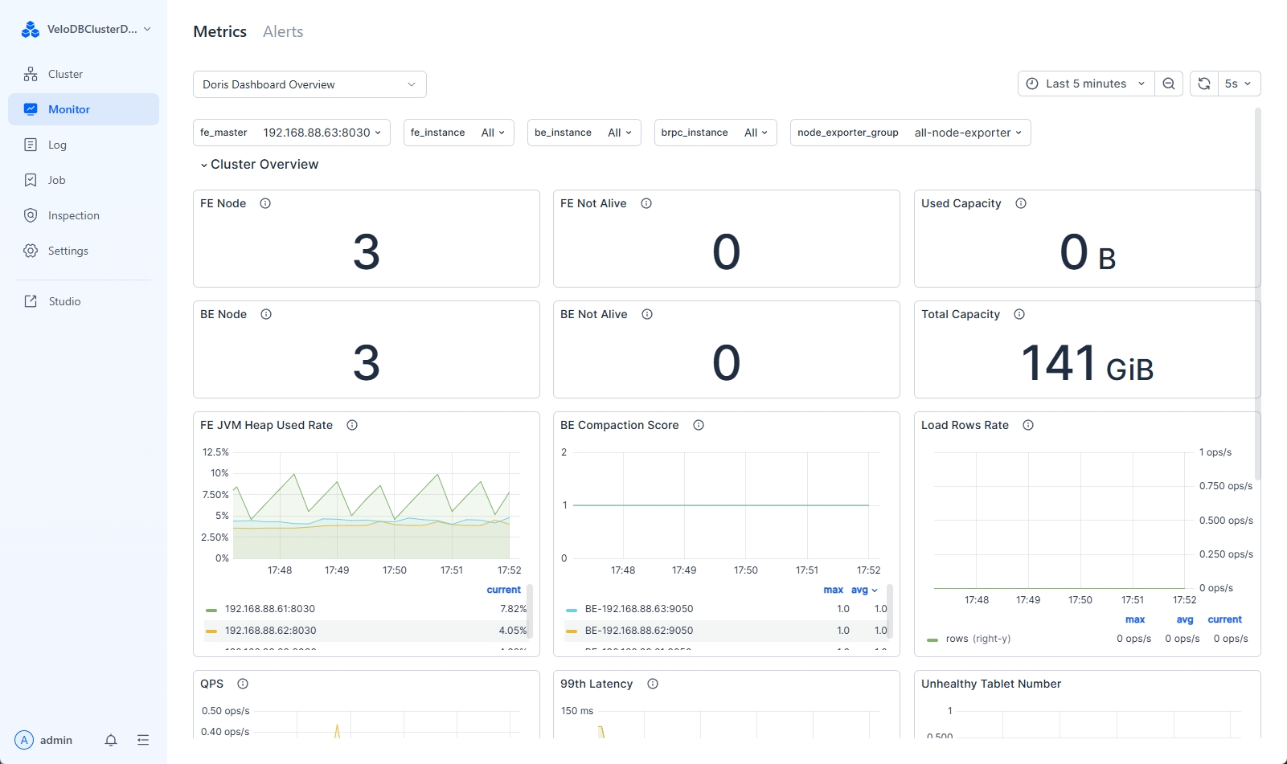Screen dimensions: 1287x764
Task: Click info icon beside 99th Latency
Action: click(653, 684)
